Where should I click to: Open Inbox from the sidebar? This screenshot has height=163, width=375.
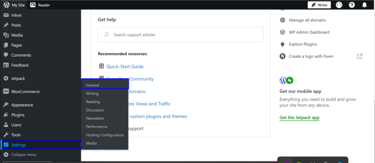[16, 15]
